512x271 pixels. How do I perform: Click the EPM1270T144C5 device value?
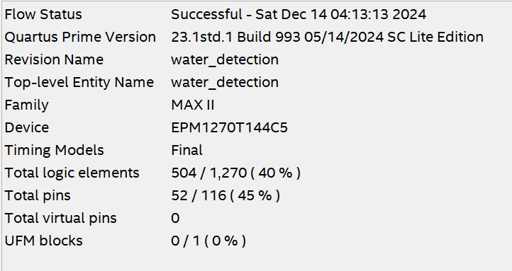(229, 127)
